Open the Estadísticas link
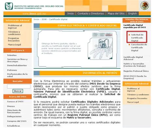155x128 pixels. click(13, 126)
